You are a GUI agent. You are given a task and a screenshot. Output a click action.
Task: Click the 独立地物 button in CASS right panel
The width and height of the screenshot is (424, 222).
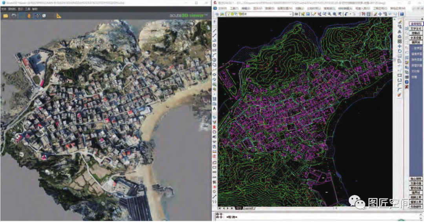tap(416, 179)
